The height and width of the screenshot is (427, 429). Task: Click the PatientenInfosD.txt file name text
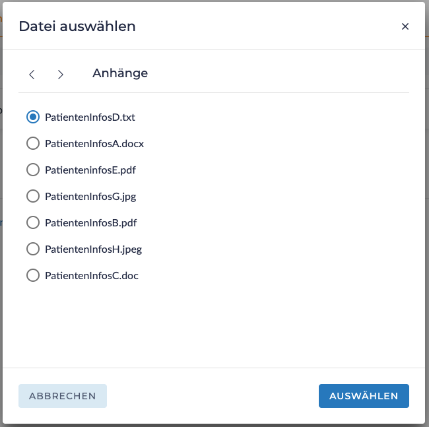point(90,117)
